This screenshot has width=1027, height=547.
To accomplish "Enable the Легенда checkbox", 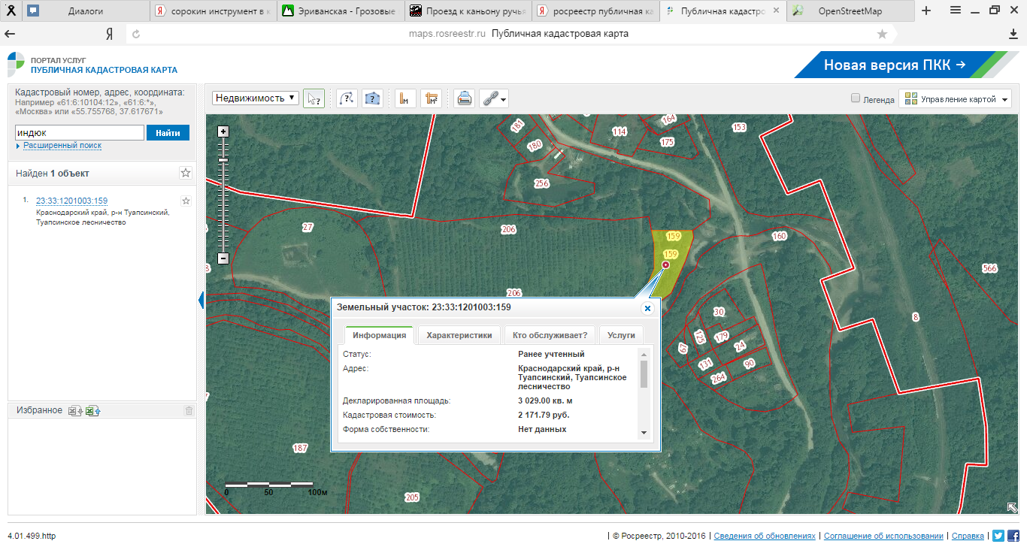I will click(x=855, y=98).
